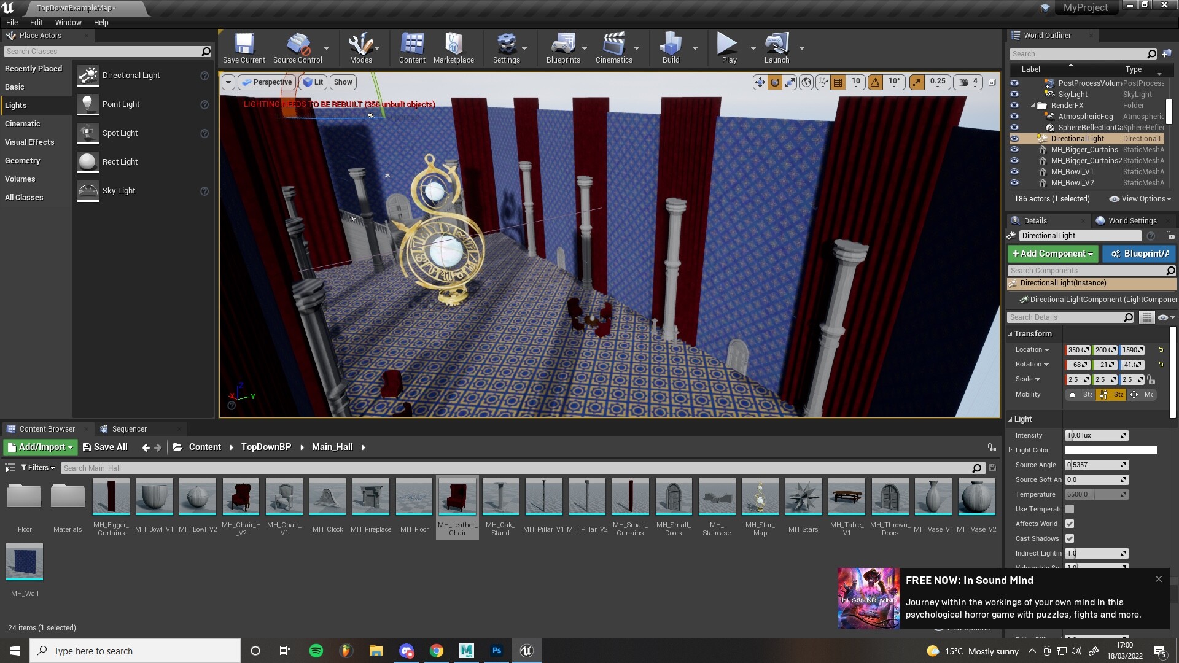Screen dimensions: 1179x663
Task: Uncheck the Affects World checkbox
Action: pyautogui.click(x=1070, y=524)
